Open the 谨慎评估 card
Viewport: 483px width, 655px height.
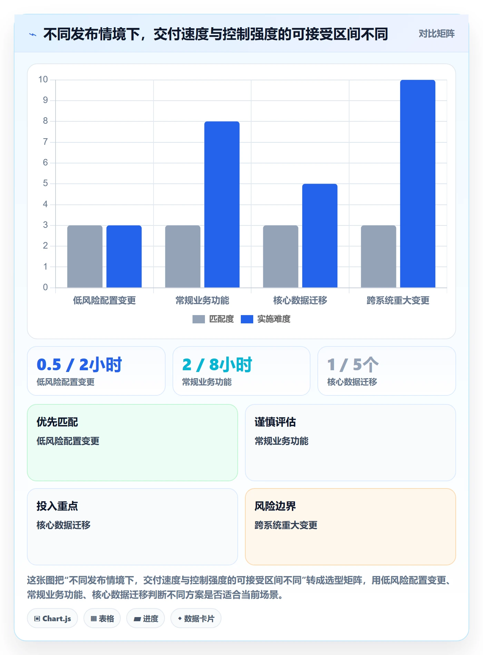pos(351,443)
